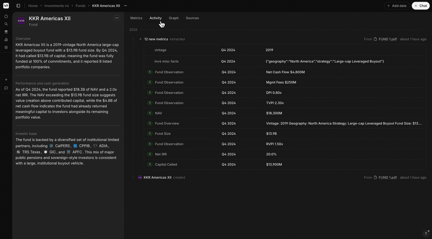Go to Home breadcrumb
This screenshot has height=239, width=432.
coord(33,6)
